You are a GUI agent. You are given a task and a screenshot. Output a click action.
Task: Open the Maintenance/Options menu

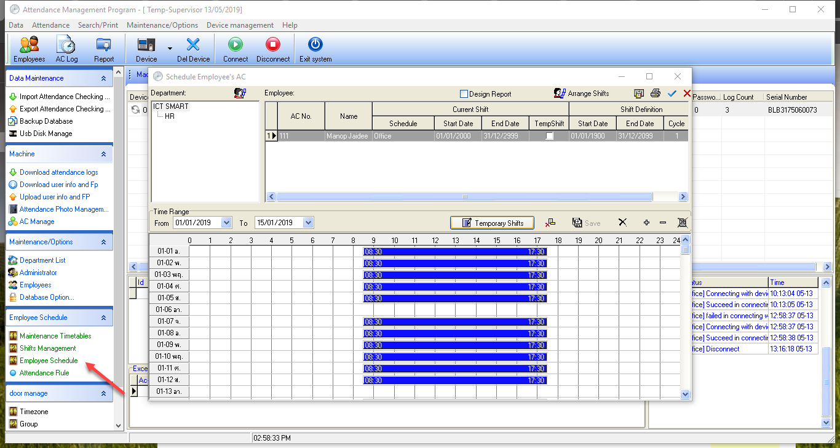[162, 25]
